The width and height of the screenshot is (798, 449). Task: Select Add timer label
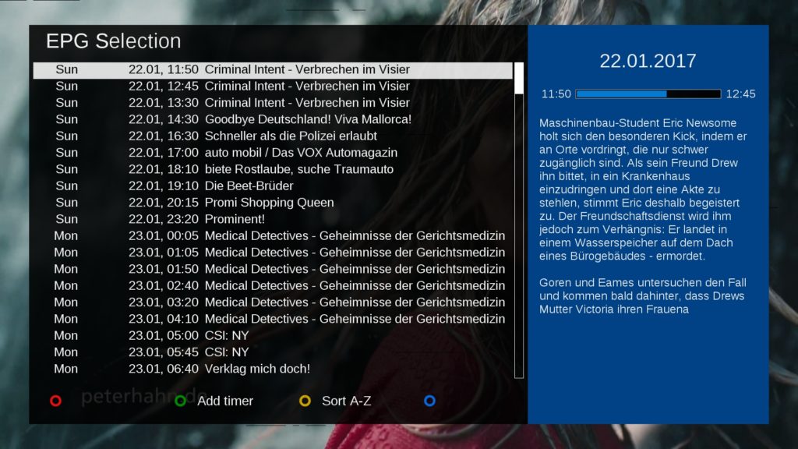click(225, 401)
